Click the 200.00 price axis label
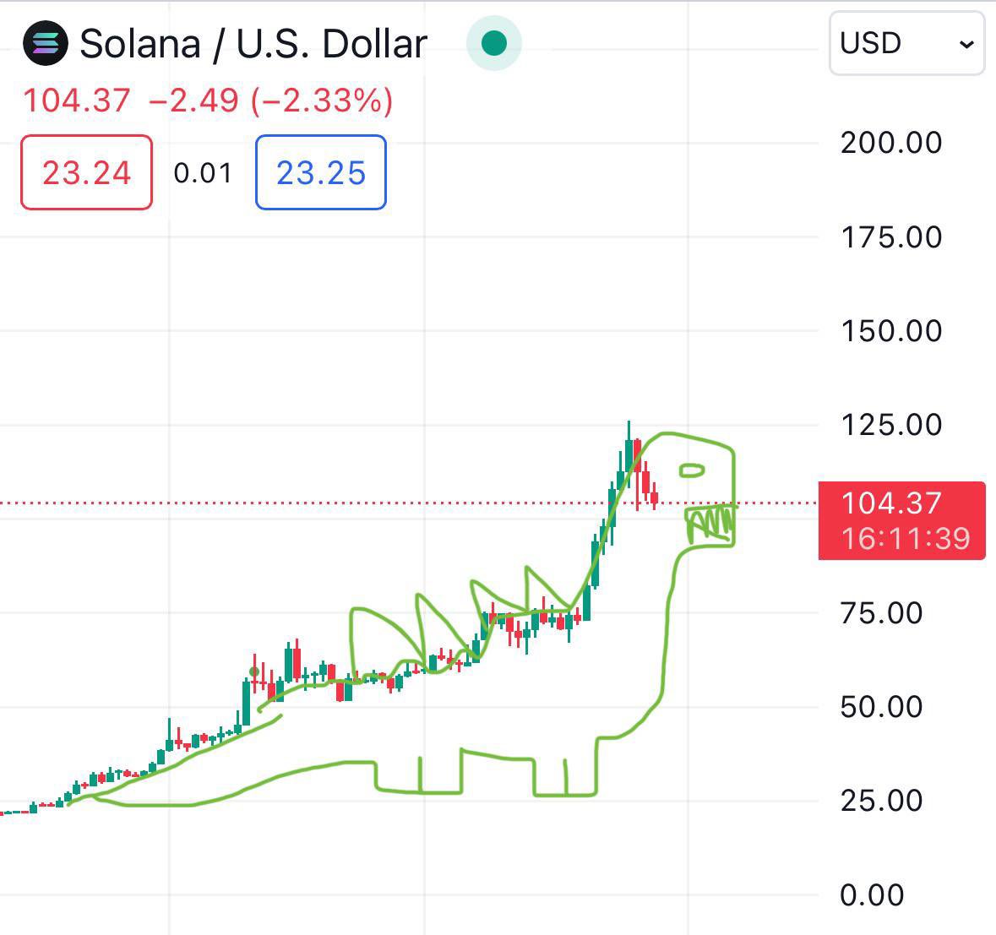The height and width of the screenshot is (935, 996). [891, 143]
